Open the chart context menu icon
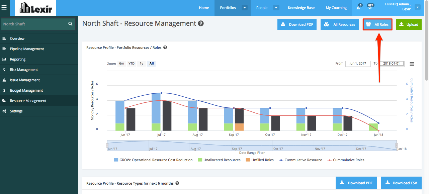429x194 pixels. click(x=412, y=64)
